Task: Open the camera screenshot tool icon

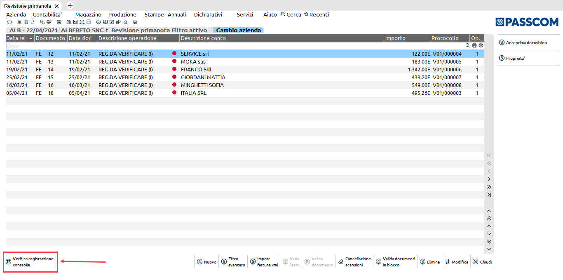Action: pyautogui.click(x=69, y=22)
